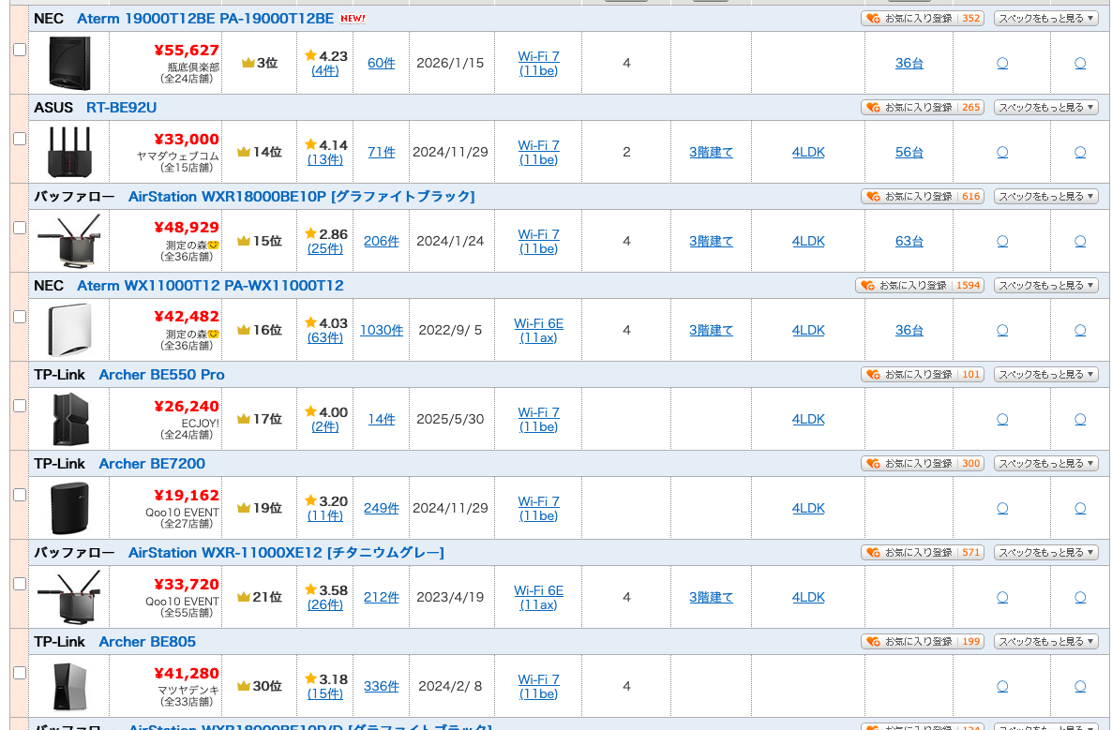Open Aterm 19000T12BE PA-19000T12BE product page
The width and height of the screenshot is (1112, 730).
(x=205, y=19)
